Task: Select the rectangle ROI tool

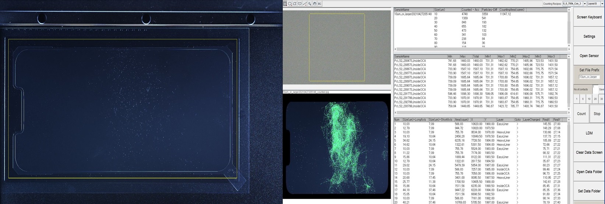Action: [285, 4]
